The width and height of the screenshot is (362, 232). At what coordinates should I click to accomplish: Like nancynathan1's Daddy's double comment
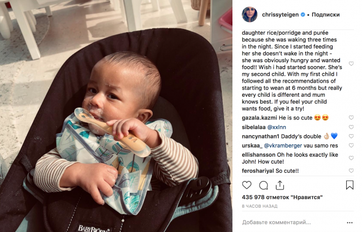[351, 136]
